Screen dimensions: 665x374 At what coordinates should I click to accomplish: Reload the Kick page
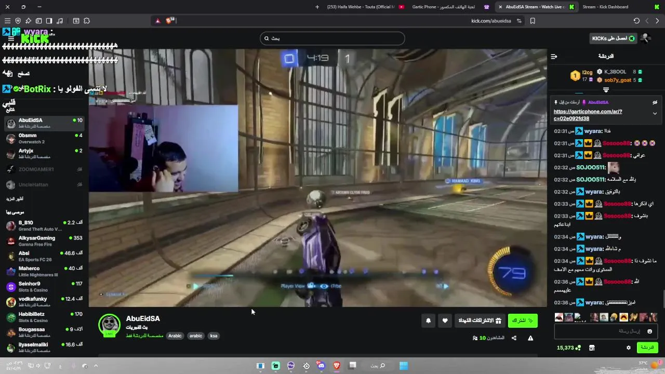[x=636, y=21]
